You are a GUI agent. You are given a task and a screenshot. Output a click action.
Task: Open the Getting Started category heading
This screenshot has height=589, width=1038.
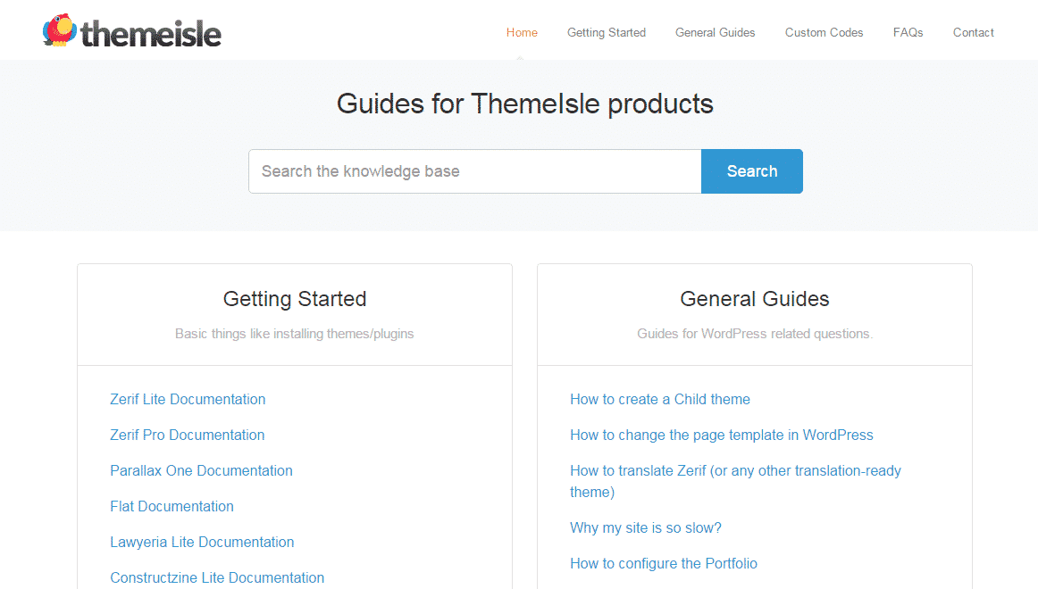(x=295, y=299)
